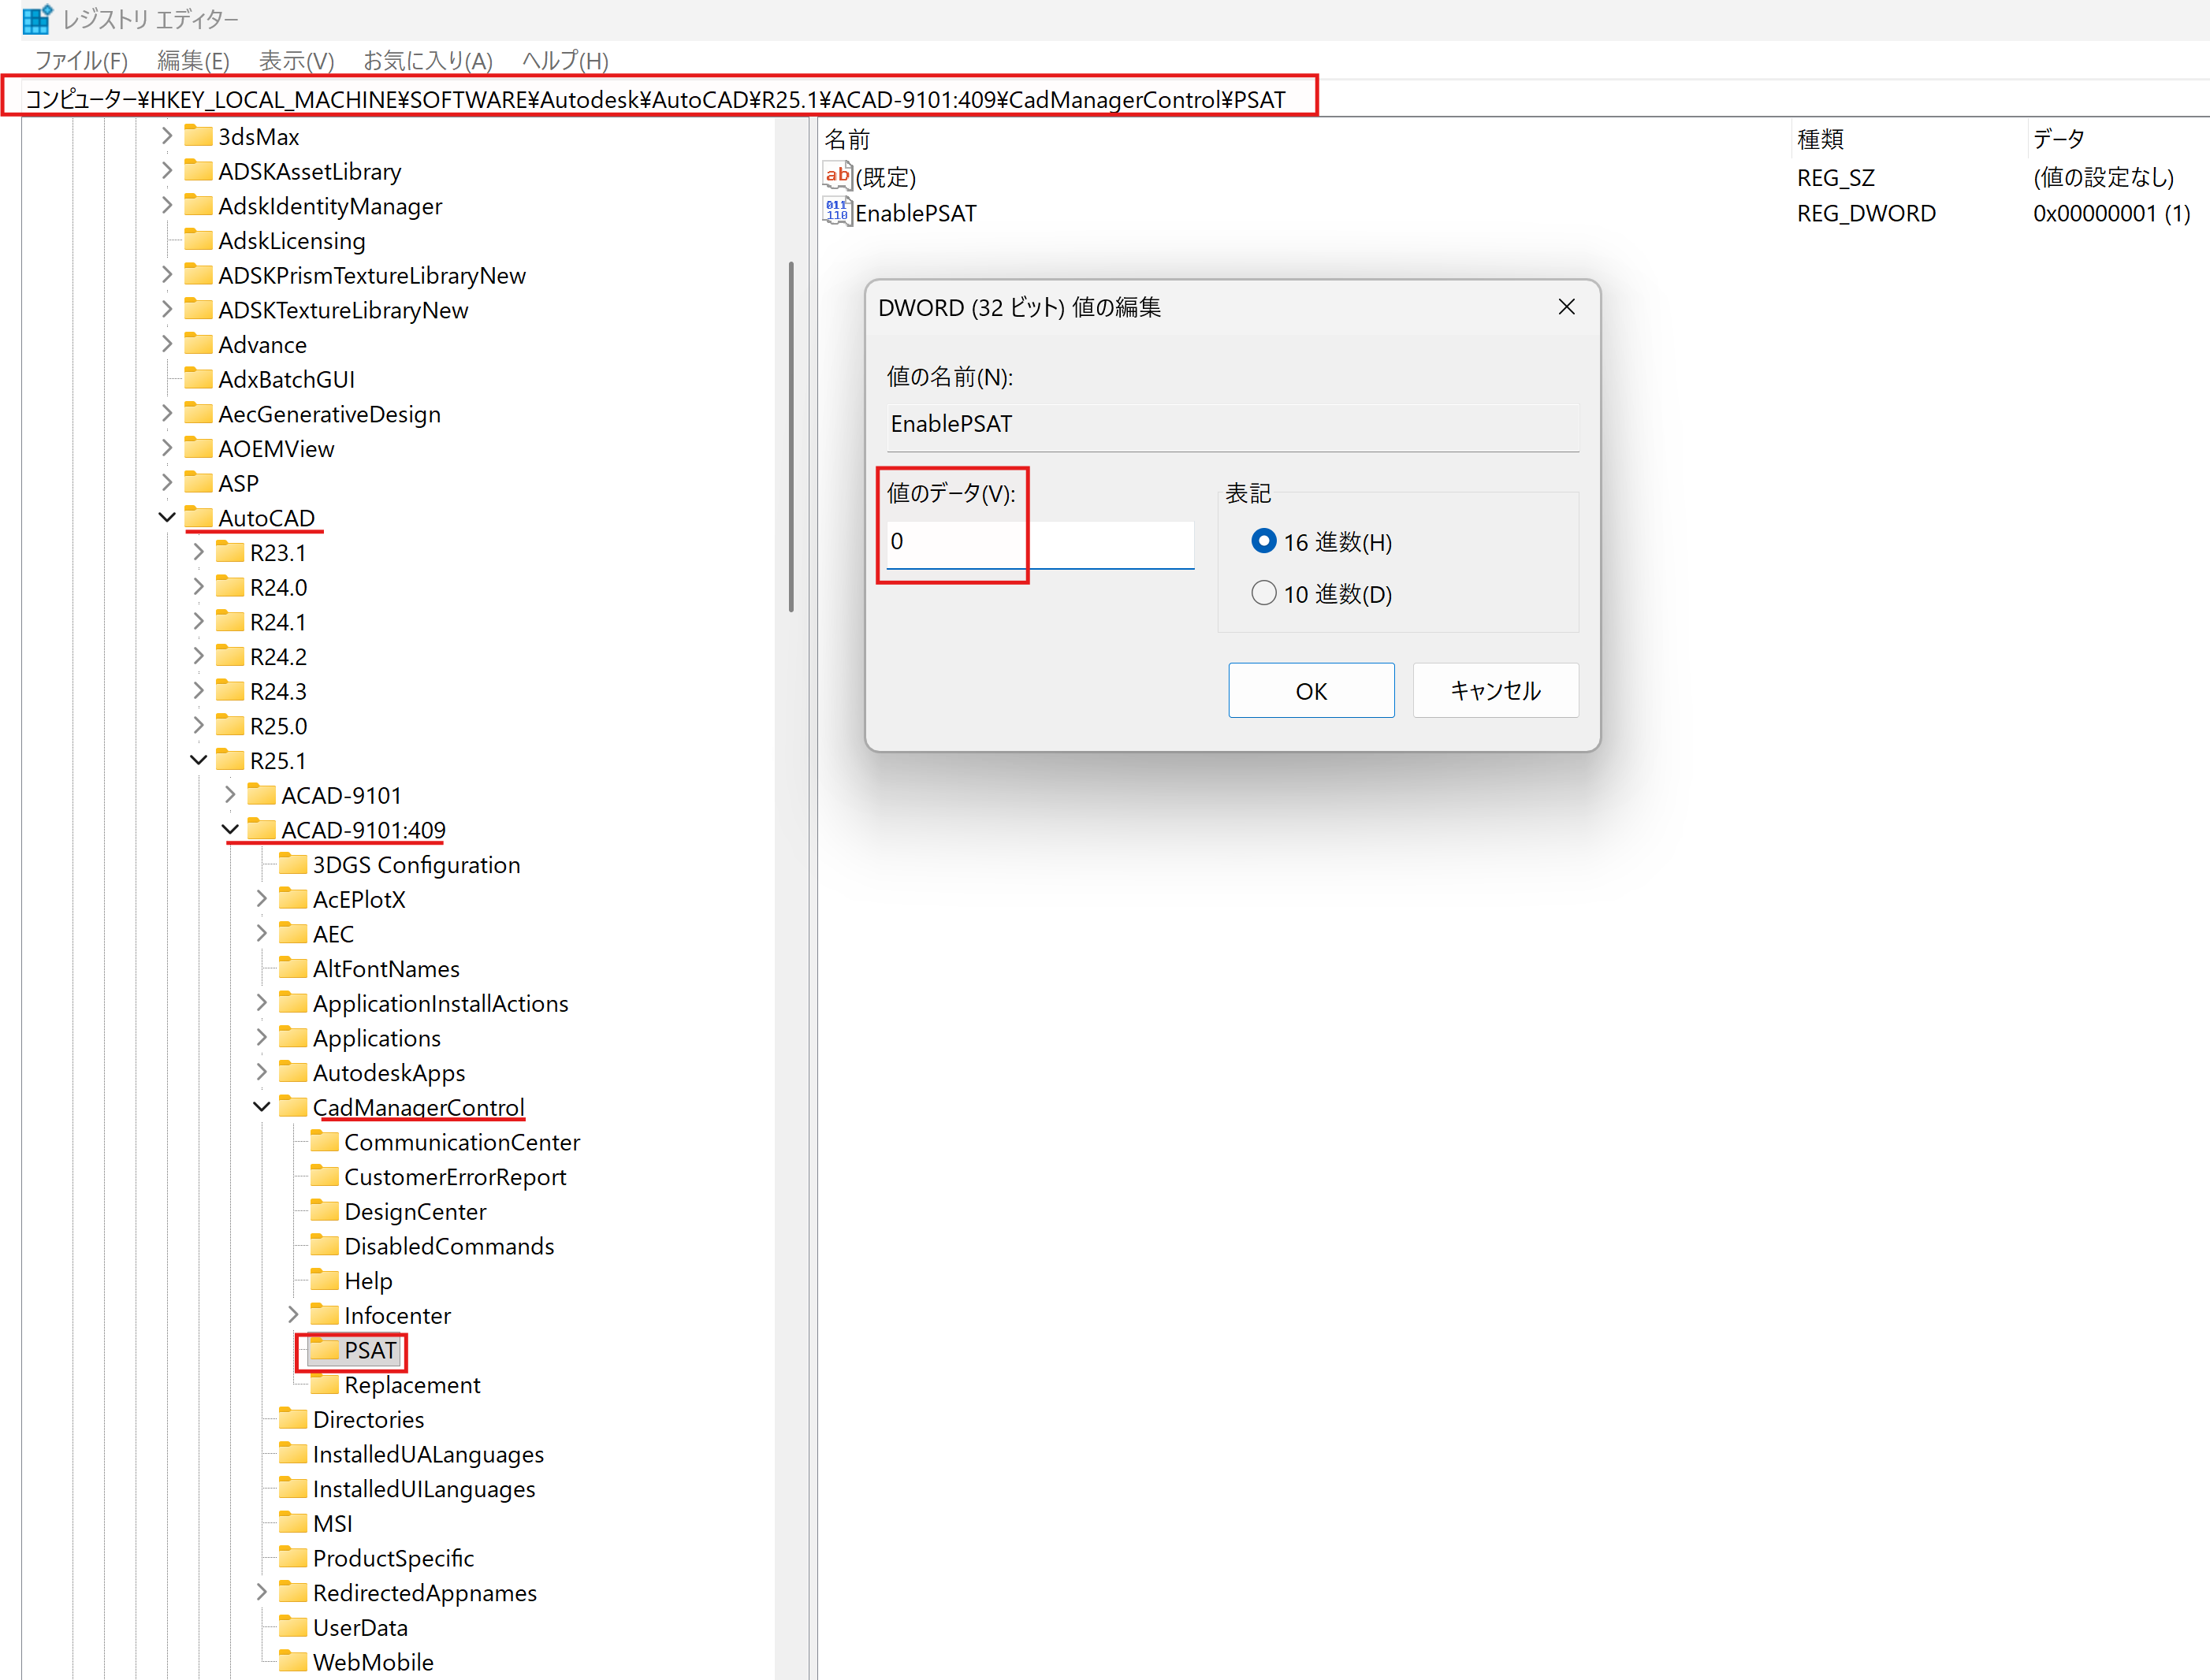The width and height of the screenshot is (2210, 1680).
Task: Select the AOEMView tree item
Action: tap(276, 449)
